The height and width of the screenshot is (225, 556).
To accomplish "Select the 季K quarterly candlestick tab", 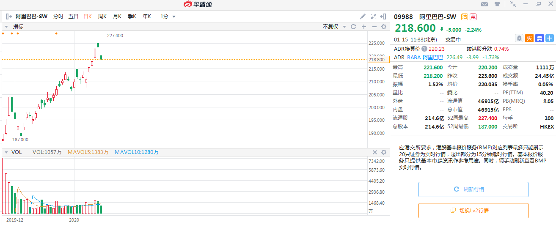I will [x=132, y=16].
